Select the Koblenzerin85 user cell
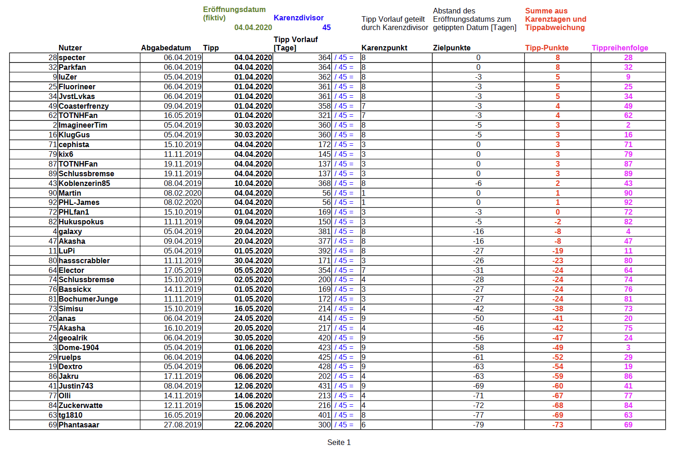 (84, 183)
